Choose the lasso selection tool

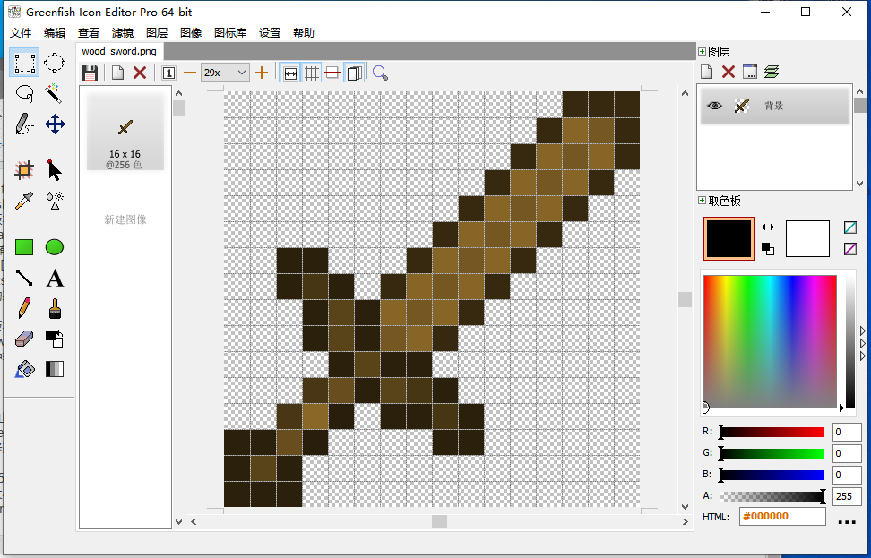(x=24, y=93)
